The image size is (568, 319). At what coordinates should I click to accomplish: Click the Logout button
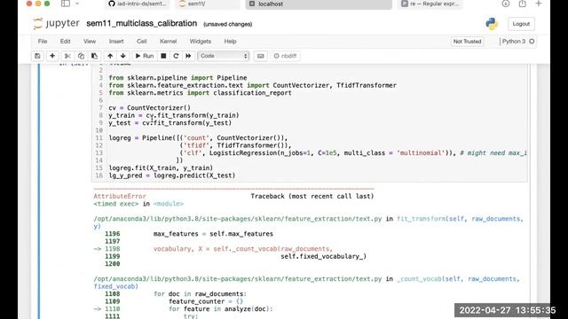click(x=521, y=24)
